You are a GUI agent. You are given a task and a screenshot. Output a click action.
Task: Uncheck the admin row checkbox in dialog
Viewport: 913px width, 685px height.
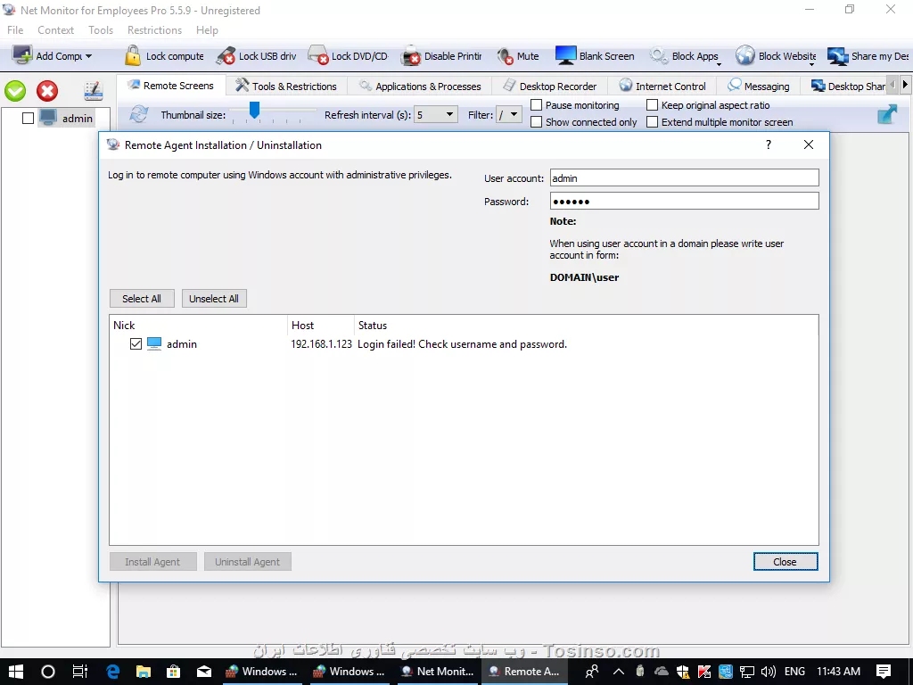tap(136, 344)
